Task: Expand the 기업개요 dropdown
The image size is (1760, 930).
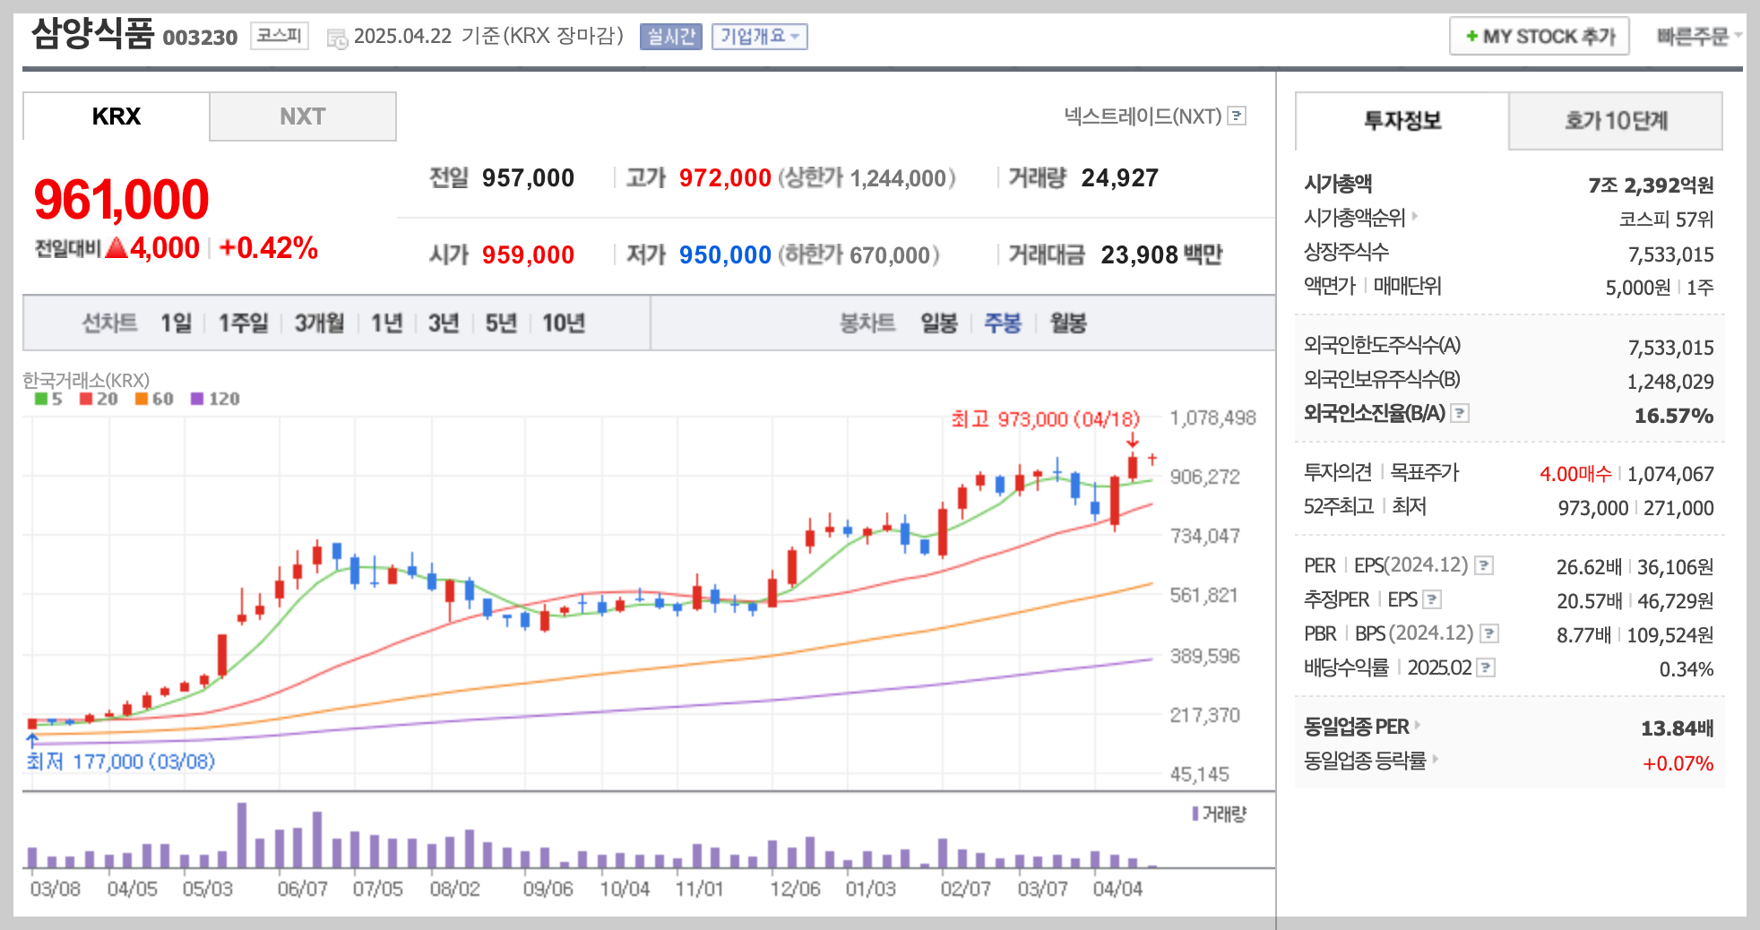Action: click(760, 37)
